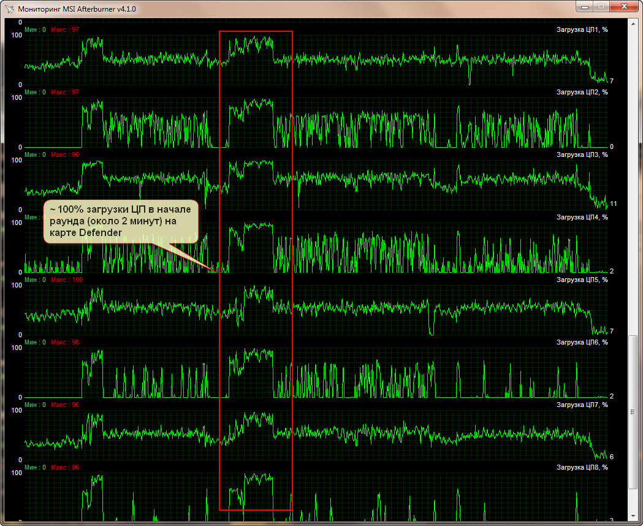Click the vertical scrollbar thumb
The image size is (643, 526).
point(632,412)
